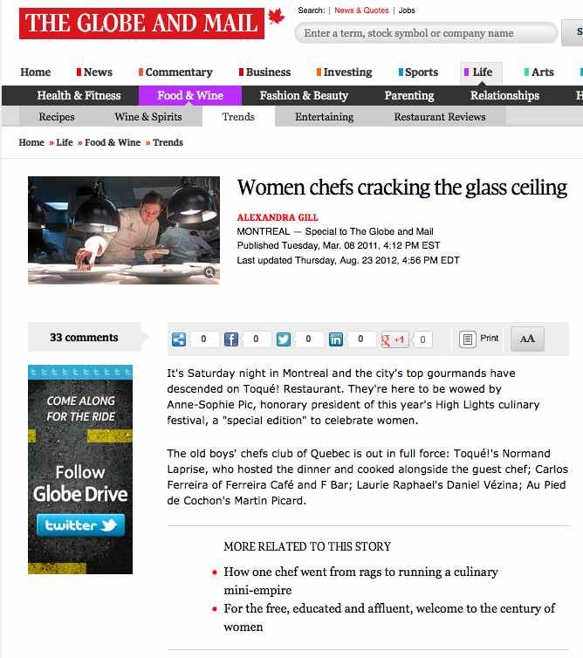Open the Recipes tab
Screen dimensions: 583x658
point(57,117)
